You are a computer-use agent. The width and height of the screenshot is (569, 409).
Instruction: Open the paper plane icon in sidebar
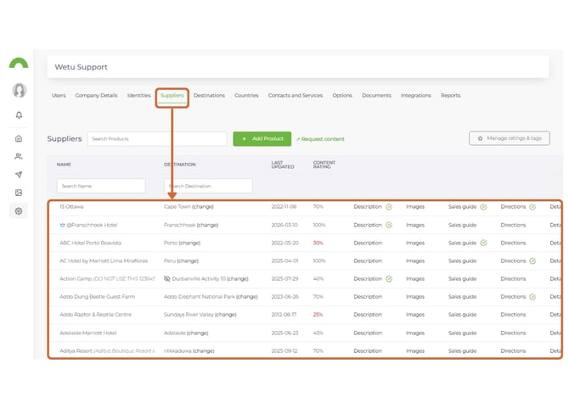point(19,175)
